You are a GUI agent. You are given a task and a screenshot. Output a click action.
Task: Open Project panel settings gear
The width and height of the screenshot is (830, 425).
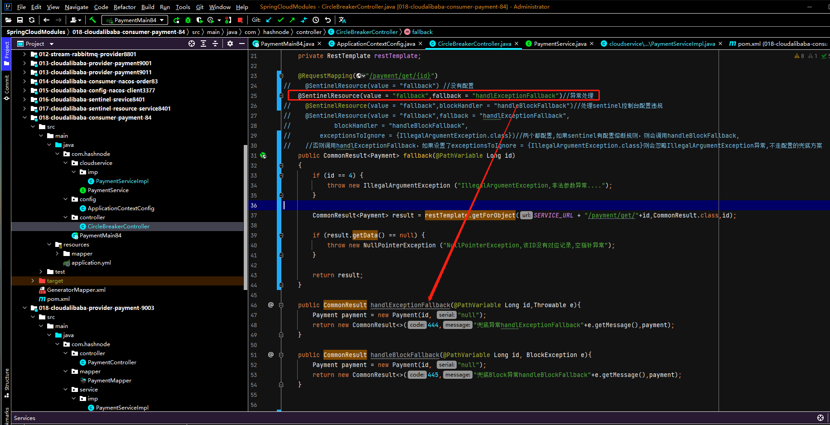tap(230, 43)
